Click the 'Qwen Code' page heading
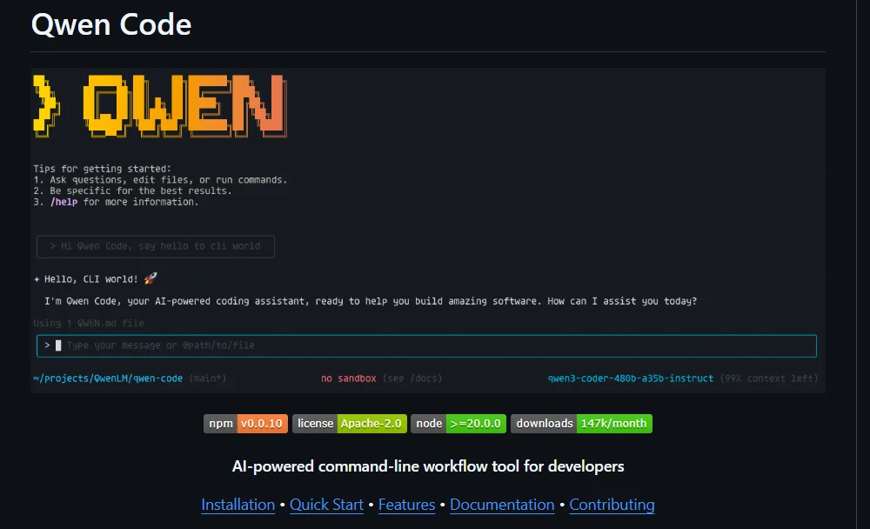Viewport: 870px width, 529px height. 111,24
